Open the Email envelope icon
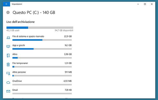This screenshot has height=100, width=158. point(8,91)
